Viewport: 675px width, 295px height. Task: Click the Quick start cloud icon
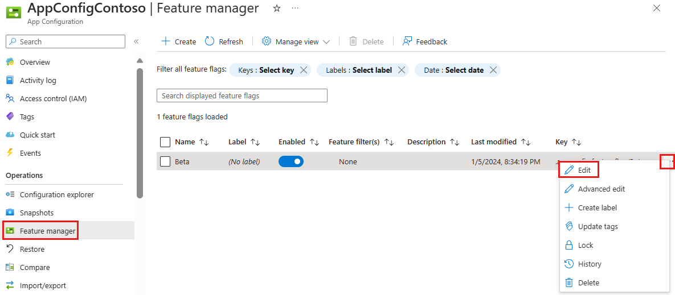point(10,135)
